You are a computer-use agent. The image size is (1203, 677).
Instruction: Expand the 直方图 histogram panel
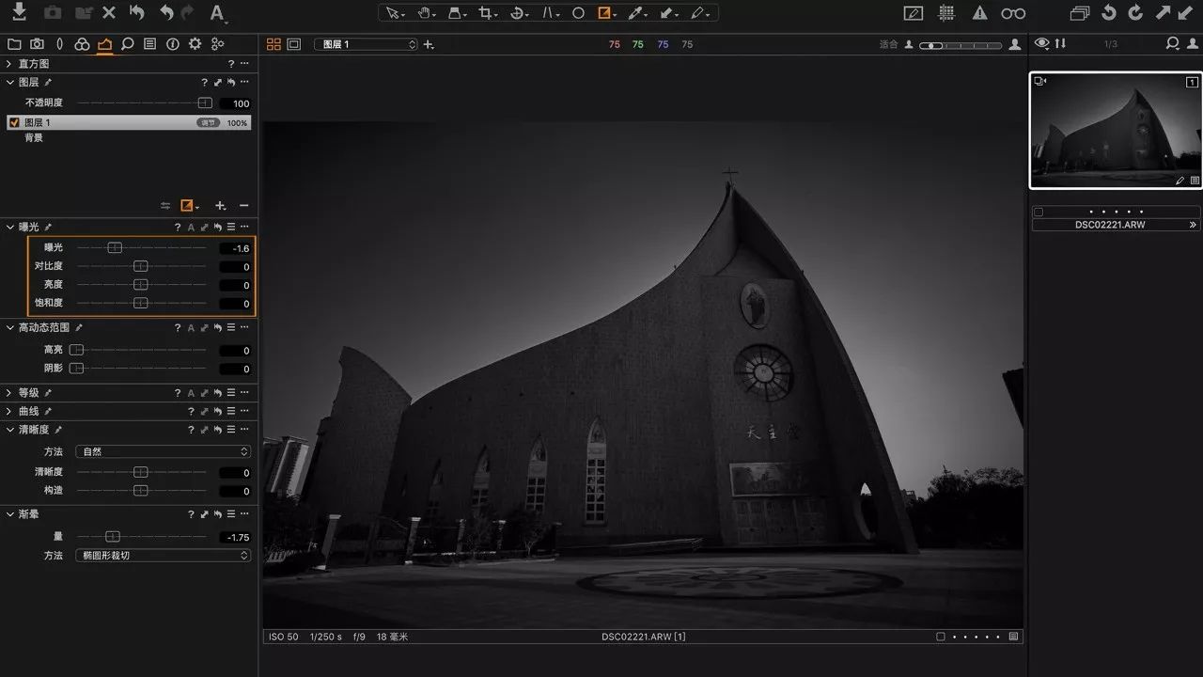pyautogui.click(x=8, y=64)
